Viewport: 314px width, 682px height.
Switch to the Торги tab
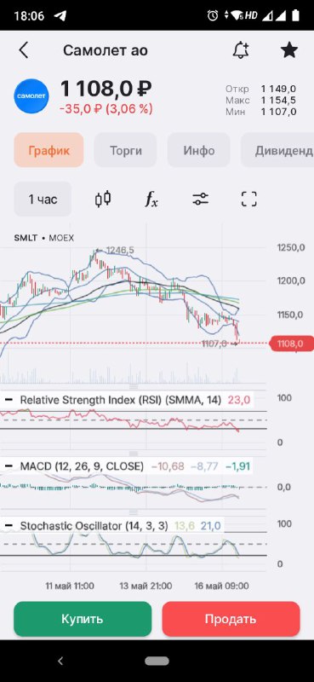125,151
